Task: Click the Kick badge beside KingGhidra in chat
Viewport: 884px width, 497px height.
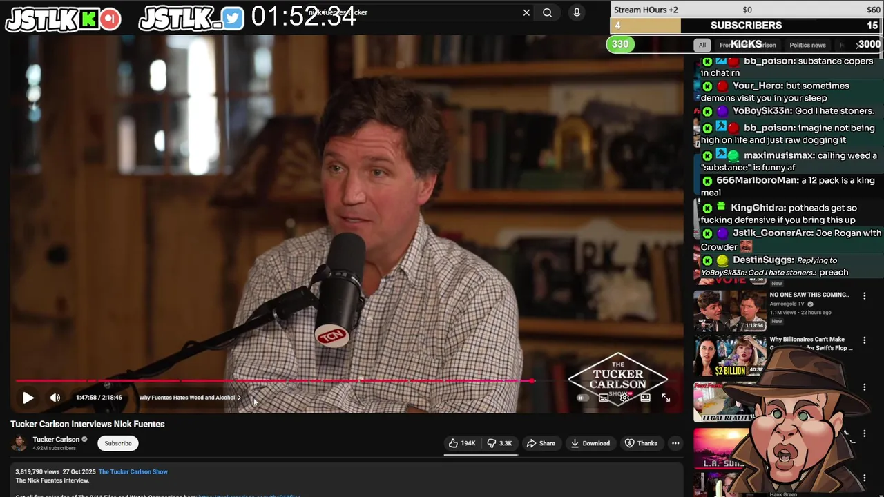Action: (707, 208)
